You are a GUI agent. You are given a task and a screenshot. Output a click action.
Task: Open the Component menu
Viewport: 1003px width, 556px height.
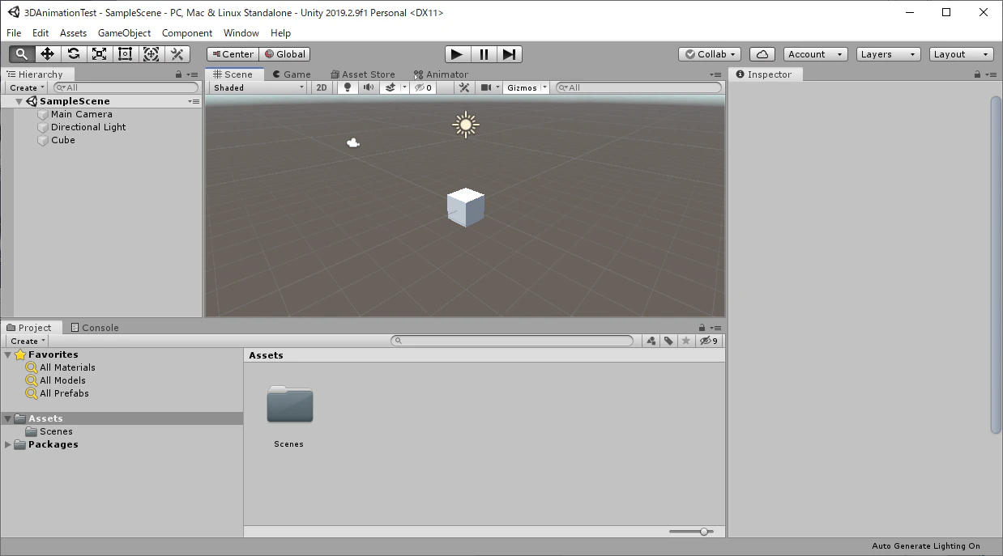(x=187, y=33)
